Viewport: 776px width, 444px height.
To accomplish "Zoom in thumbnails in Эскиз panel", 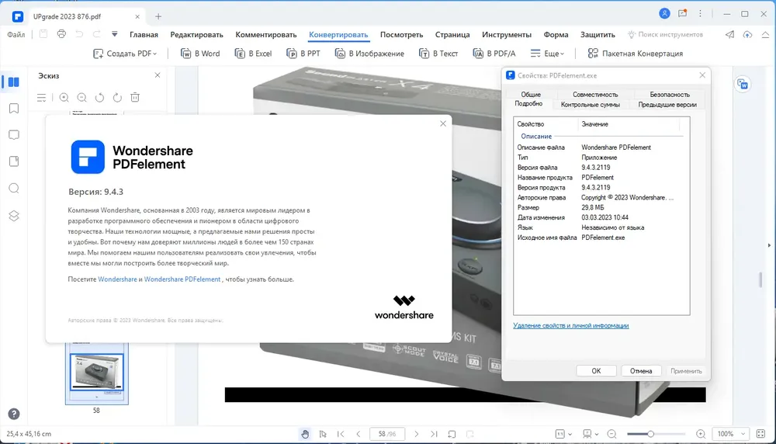I will [x=64, y=98].
